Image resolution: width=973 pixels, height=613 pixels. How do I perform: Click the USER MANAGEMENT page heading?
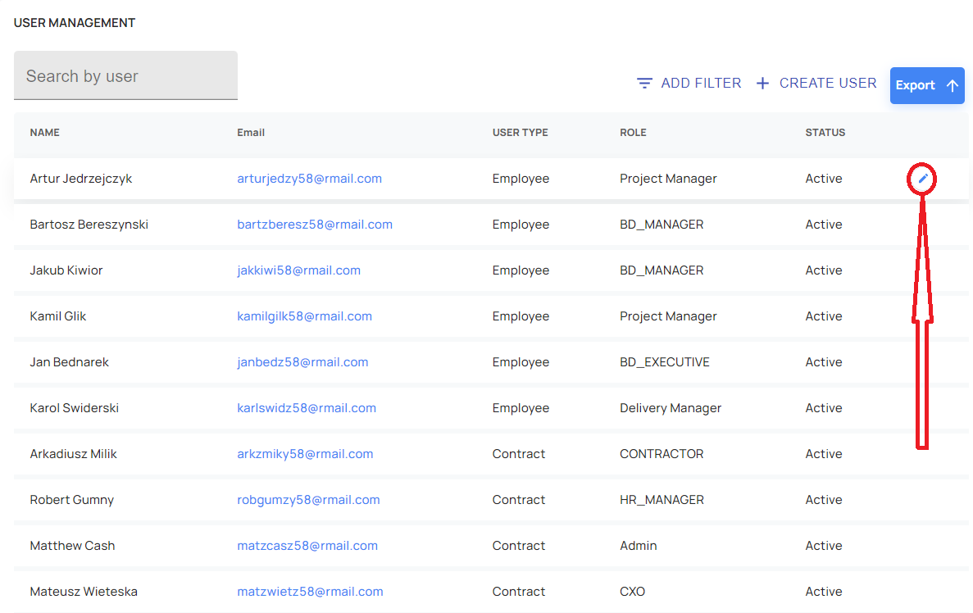(x=75, y=23)
